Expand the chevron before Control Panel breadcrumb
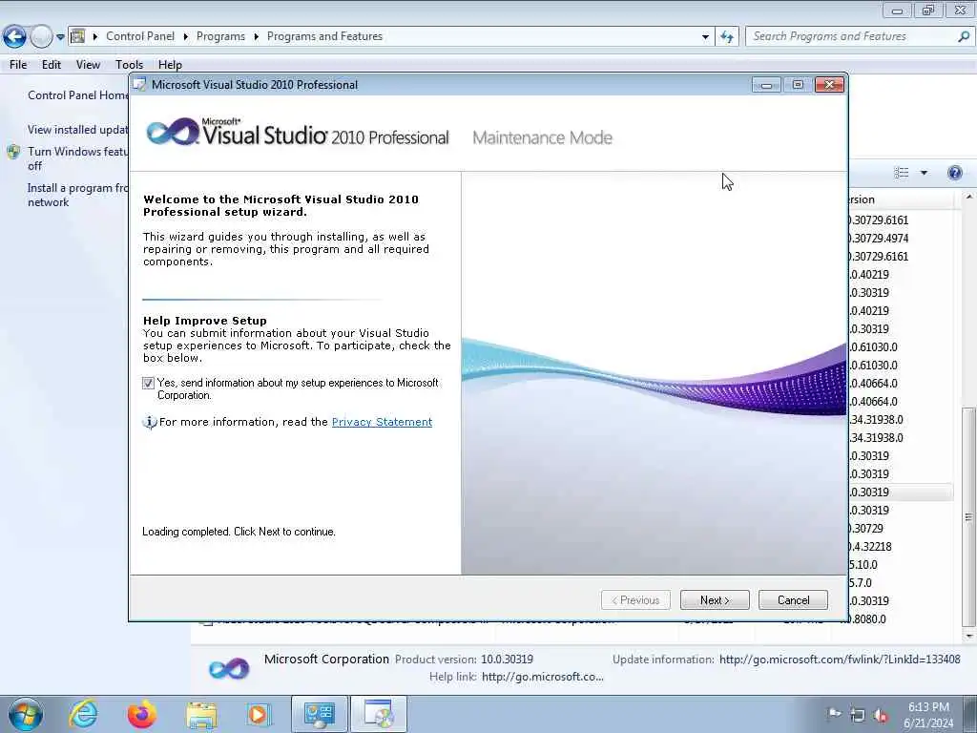Viewport: 977px width, 733px height. 95,37
